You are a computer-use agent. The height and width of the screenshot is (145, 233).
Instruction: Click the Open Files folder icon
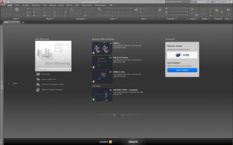(38, 74)
